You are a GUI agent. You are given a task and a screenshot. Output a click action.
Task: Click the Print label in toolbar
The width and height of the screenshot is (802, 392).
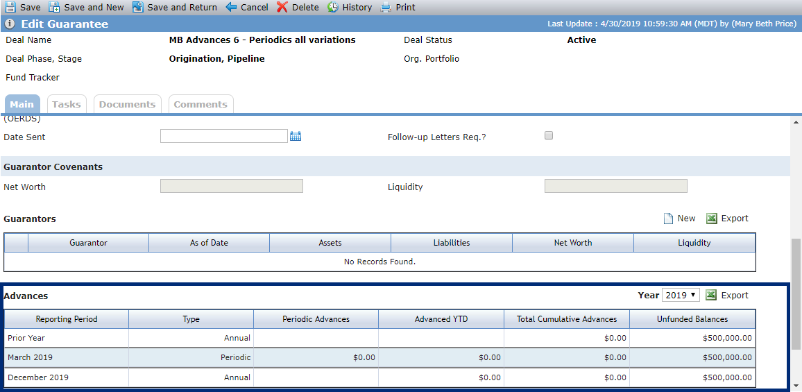pyautogui.click(x=406, y=7)
